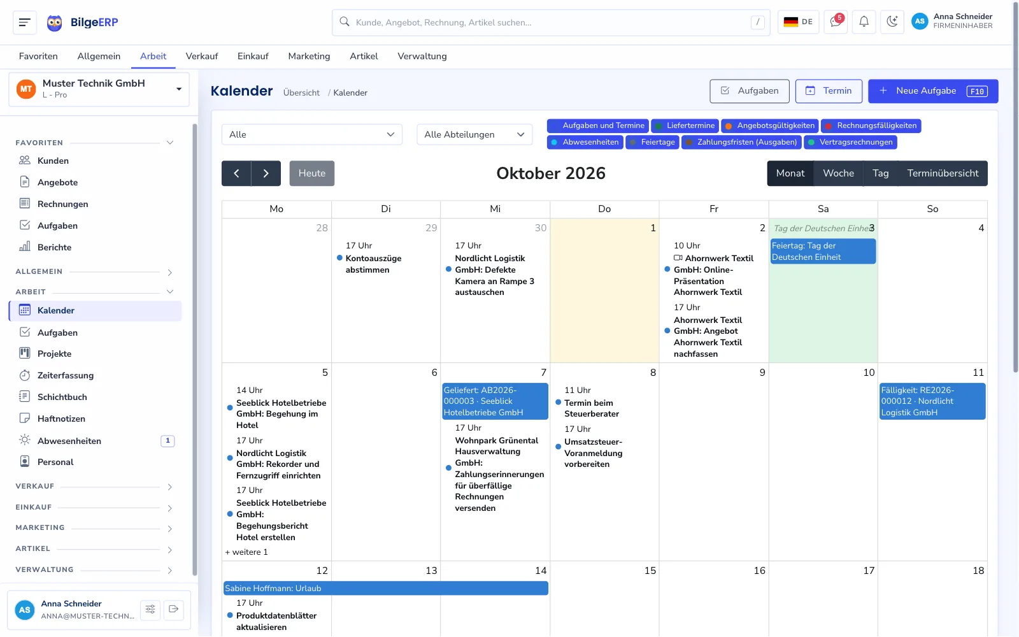Open the DE language selector
The width and height of the screenshot is (1019, 637).
click(x=798, y=22)
